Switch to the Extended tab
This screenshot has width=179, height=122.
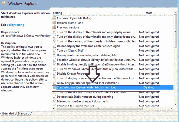pos(8,113)
